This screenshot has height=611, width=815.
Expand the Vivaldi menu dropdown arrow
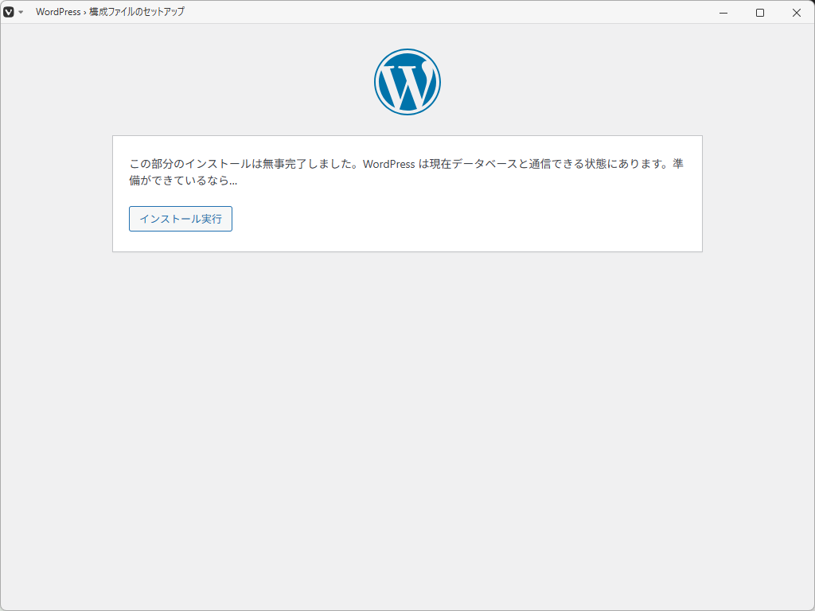tap(21, 12)
